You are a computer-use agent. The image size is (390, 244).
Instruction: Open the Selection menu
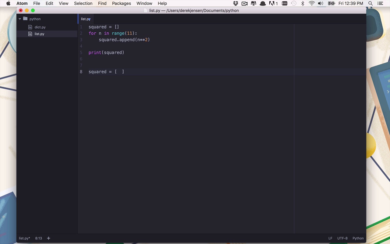coord(83,3)
